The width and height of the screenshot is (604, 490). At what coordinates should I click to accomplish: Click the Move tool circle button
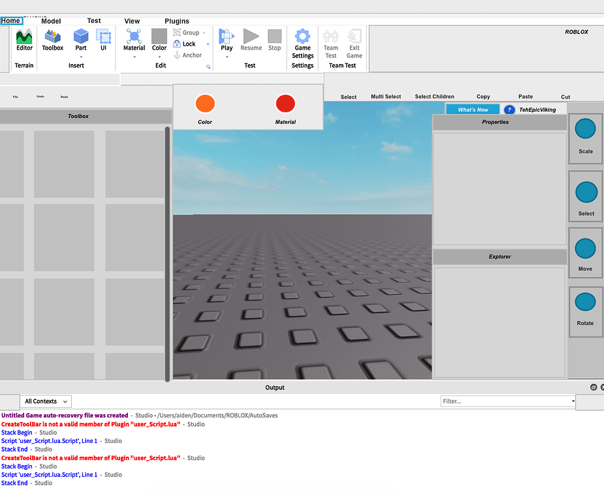point(585,248)
